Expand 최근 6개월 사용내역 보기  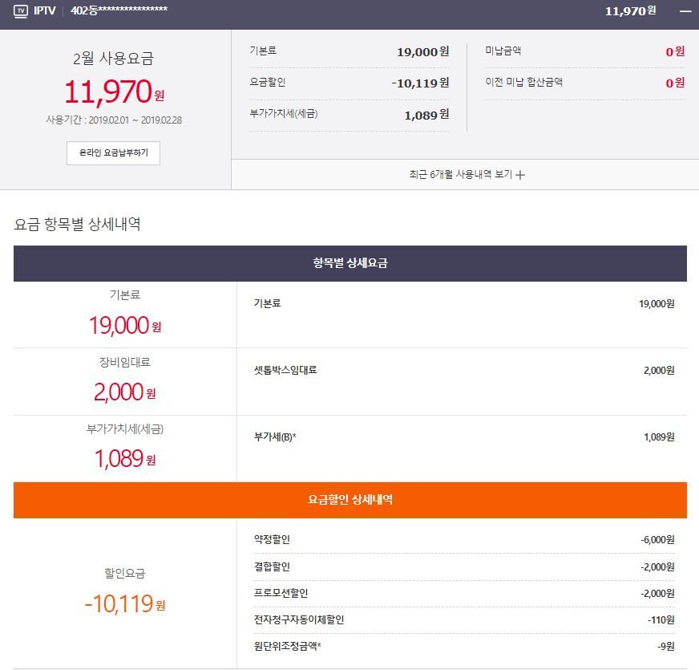click(x=460, y=175)
